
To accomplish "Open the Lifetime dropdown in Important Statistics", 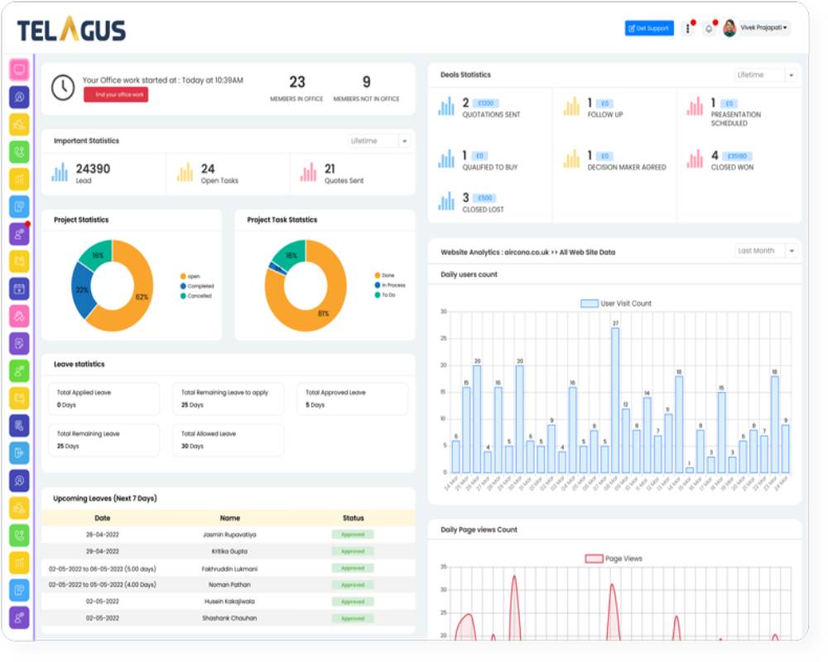I will pos(377,141).
